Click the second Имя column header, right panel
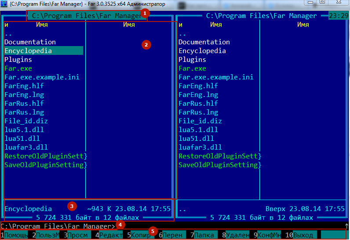This screenshot has height=240, width=350. (x=303, y=25)
